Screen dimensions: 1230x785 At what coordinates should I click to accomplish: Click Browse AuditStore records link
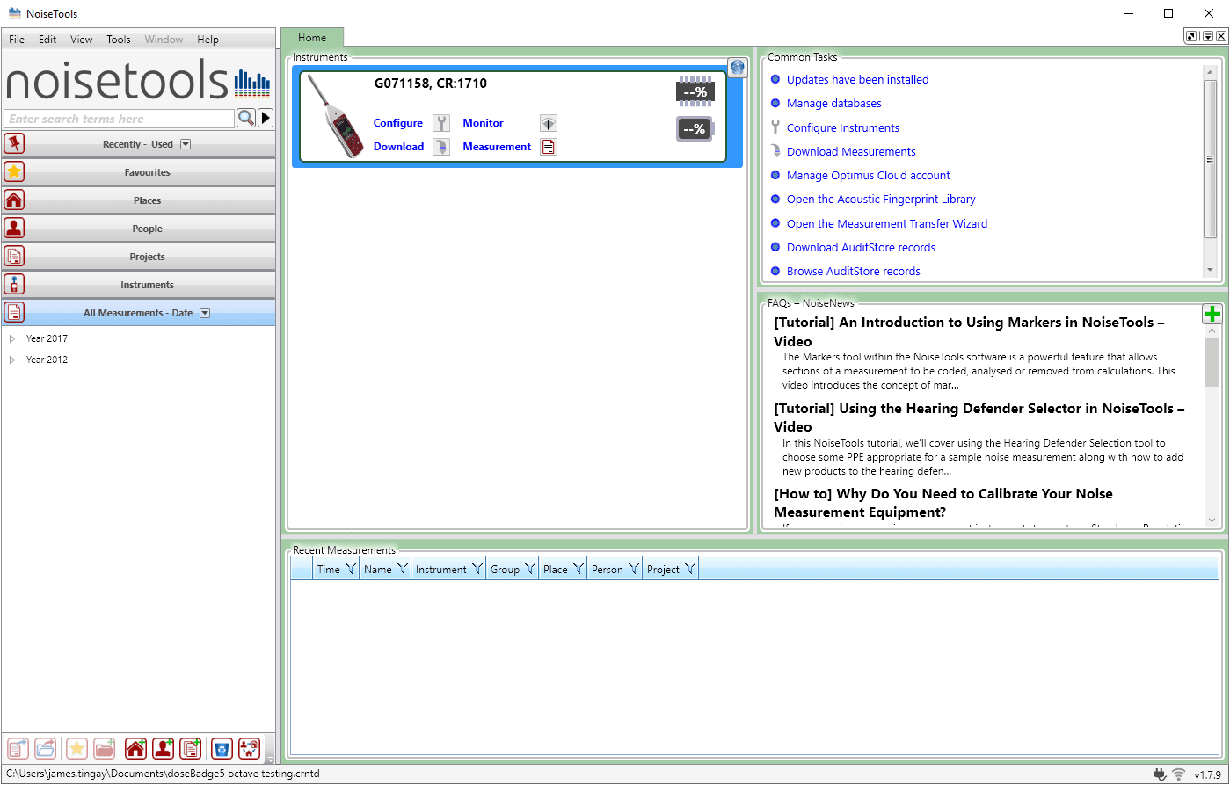click(x=854, y=271)
